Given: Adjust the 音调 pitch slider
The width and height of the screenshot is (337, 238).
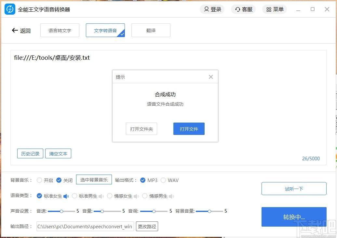Looking at the screenshot, I should click(x=154, y=211).
